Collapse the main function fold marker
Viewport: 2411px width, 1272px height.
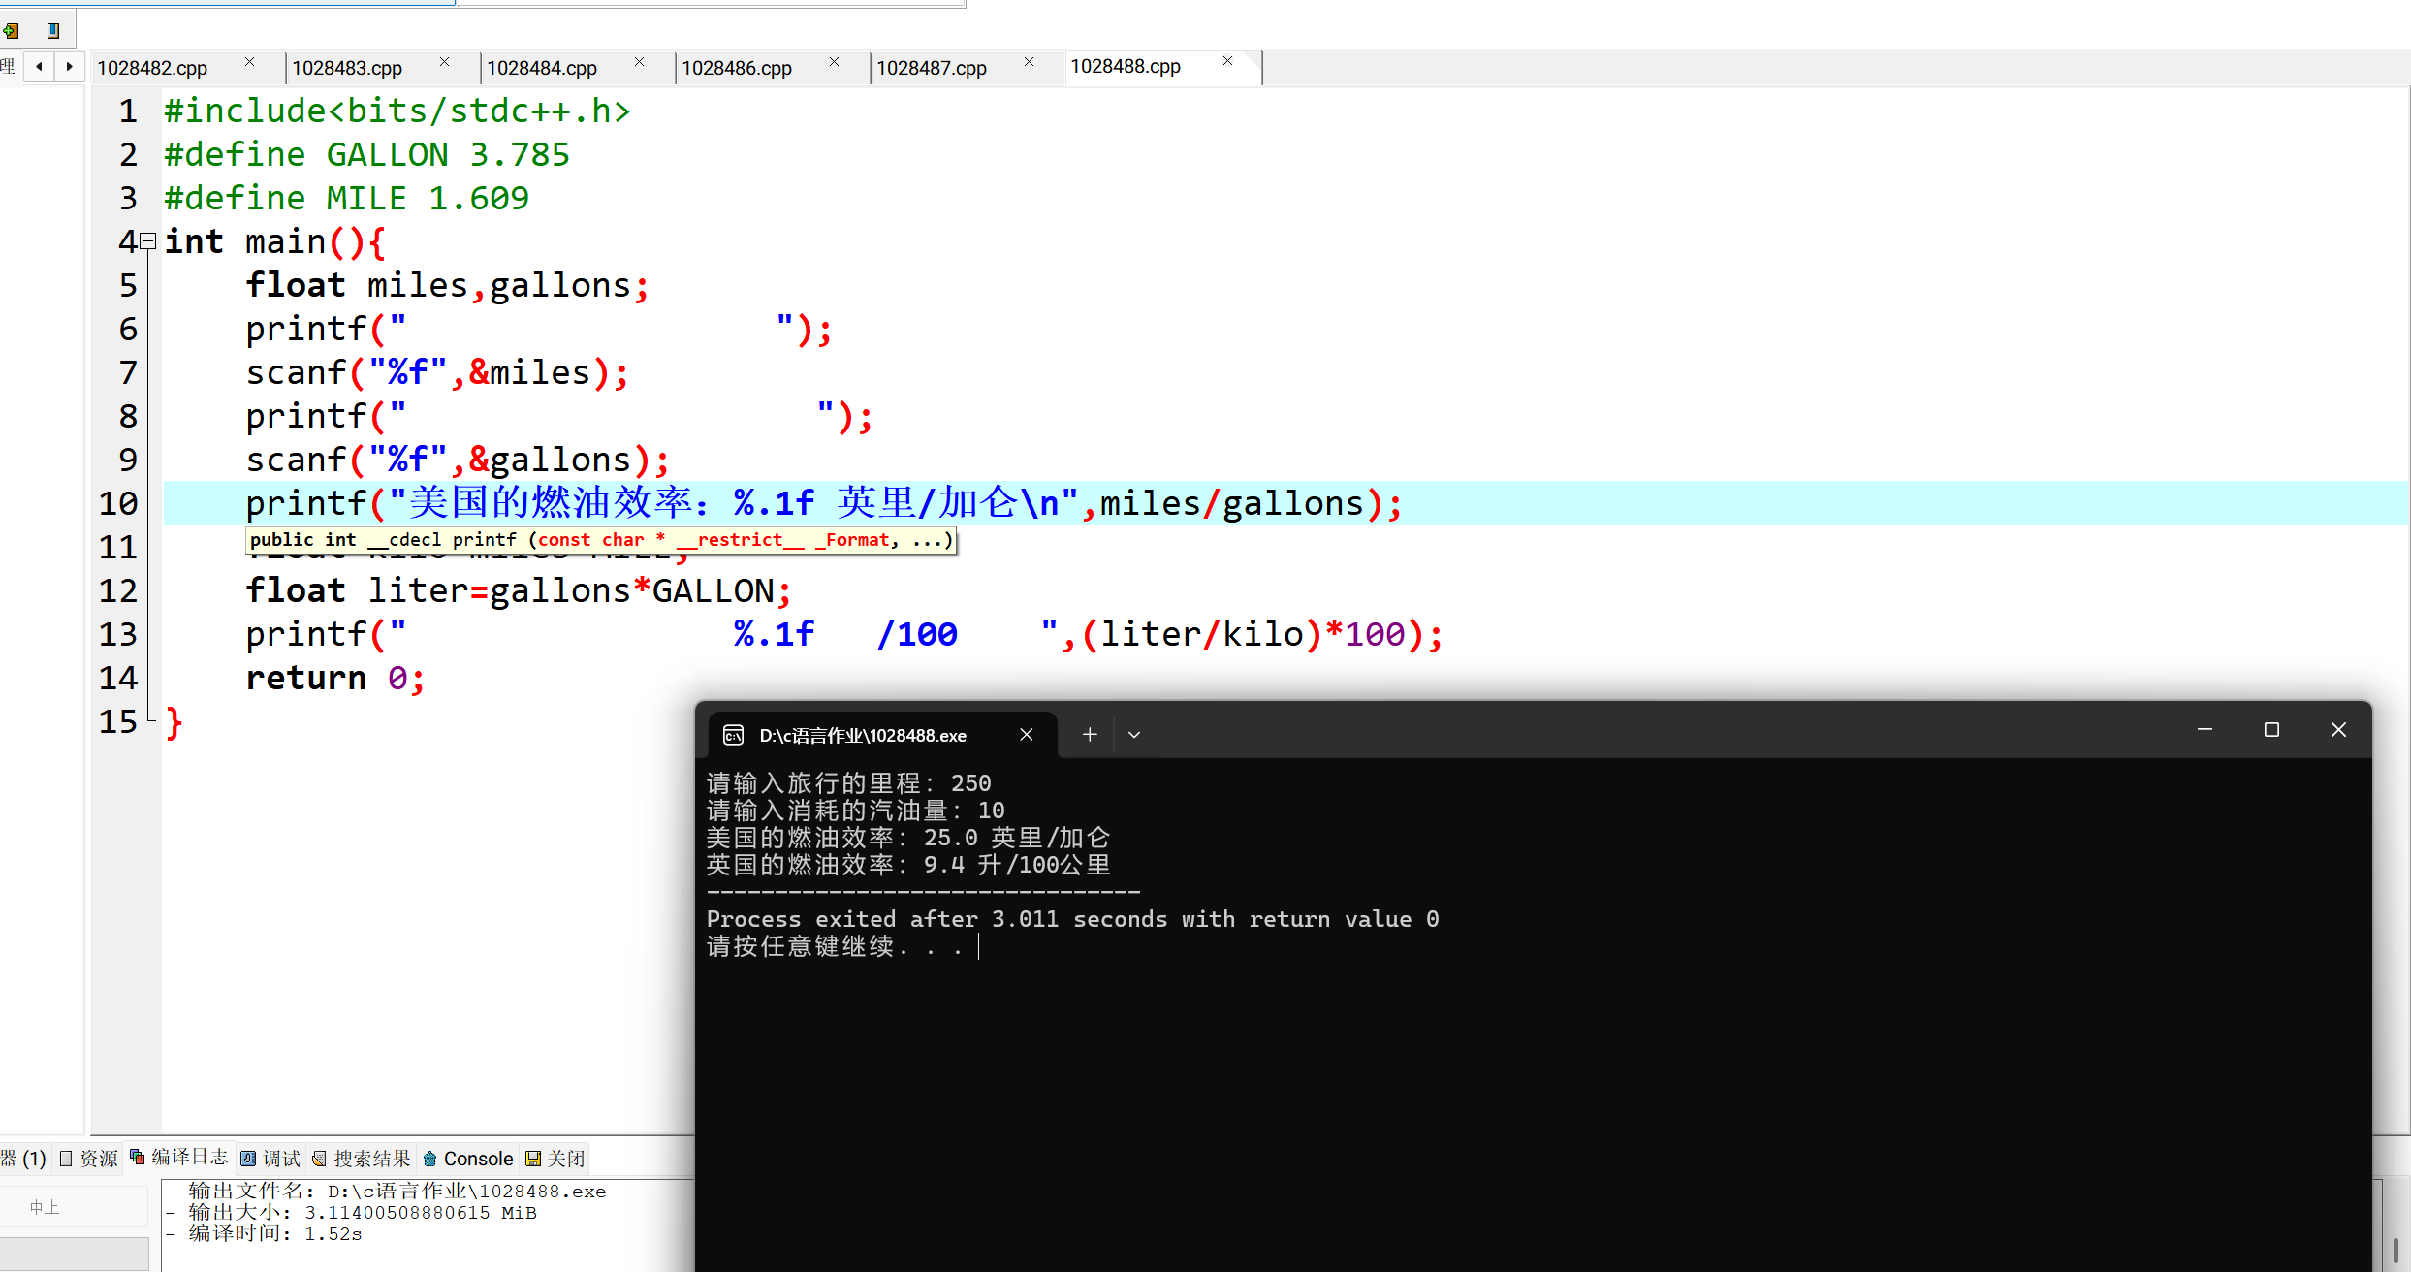click(x=148, y=240)
